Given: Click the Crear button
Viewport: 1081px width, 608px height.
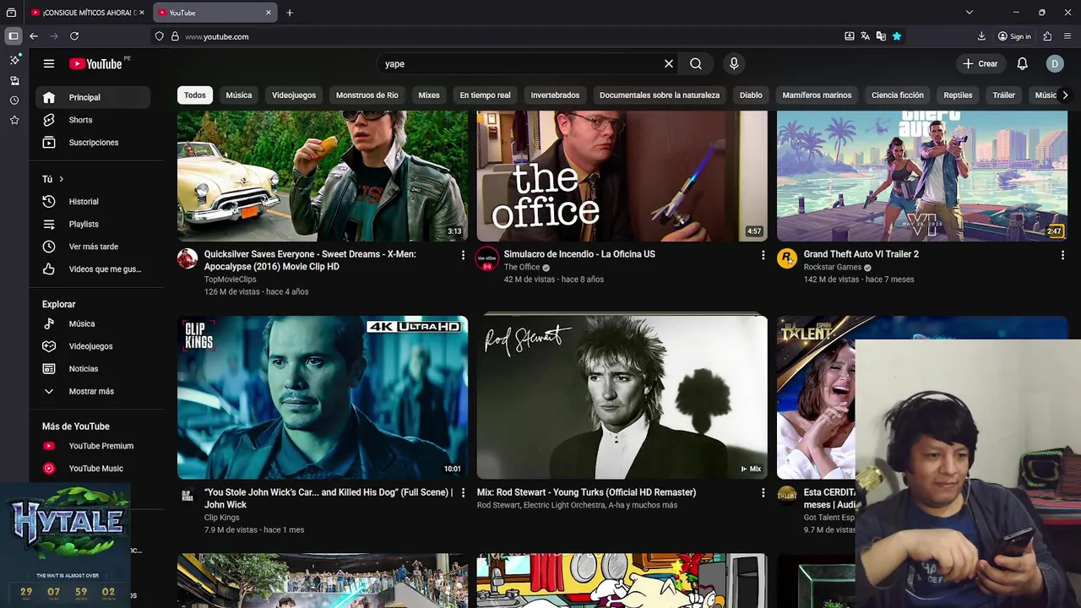Looking at the screenshot, I should coord(981,63).
